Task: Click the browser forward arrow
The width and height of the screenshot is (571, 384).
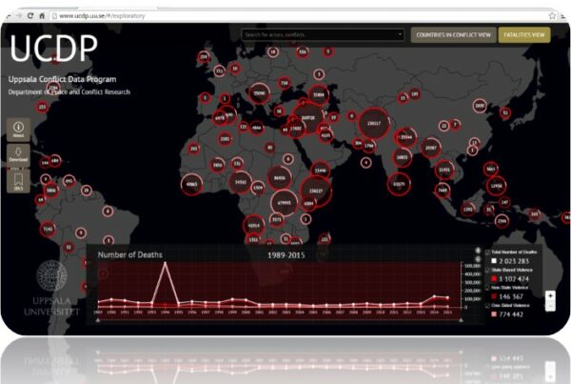Action: [x=19, y=16]
